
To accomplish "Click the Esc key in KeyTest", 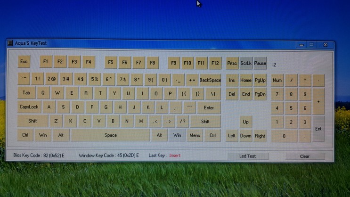I will pos(24,61).
